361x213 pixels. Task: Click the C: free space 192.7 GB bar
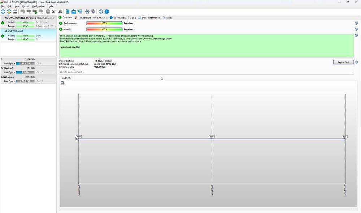(x=25, y=63)
